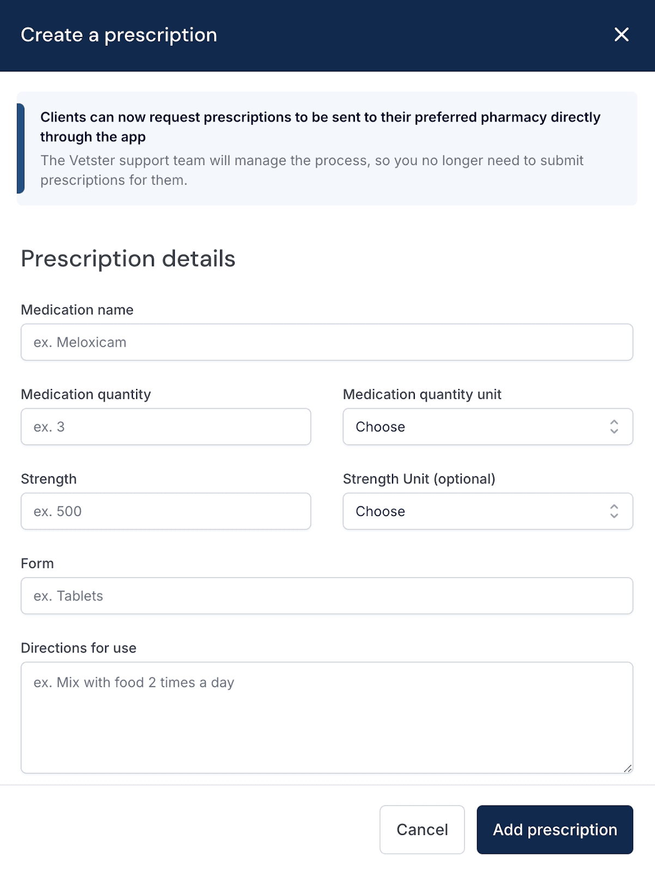Screen dimensions: 655x872
Task: Click the chevron on Medication quantity unit
Action: pyautogui.click(x=613, y=427)
